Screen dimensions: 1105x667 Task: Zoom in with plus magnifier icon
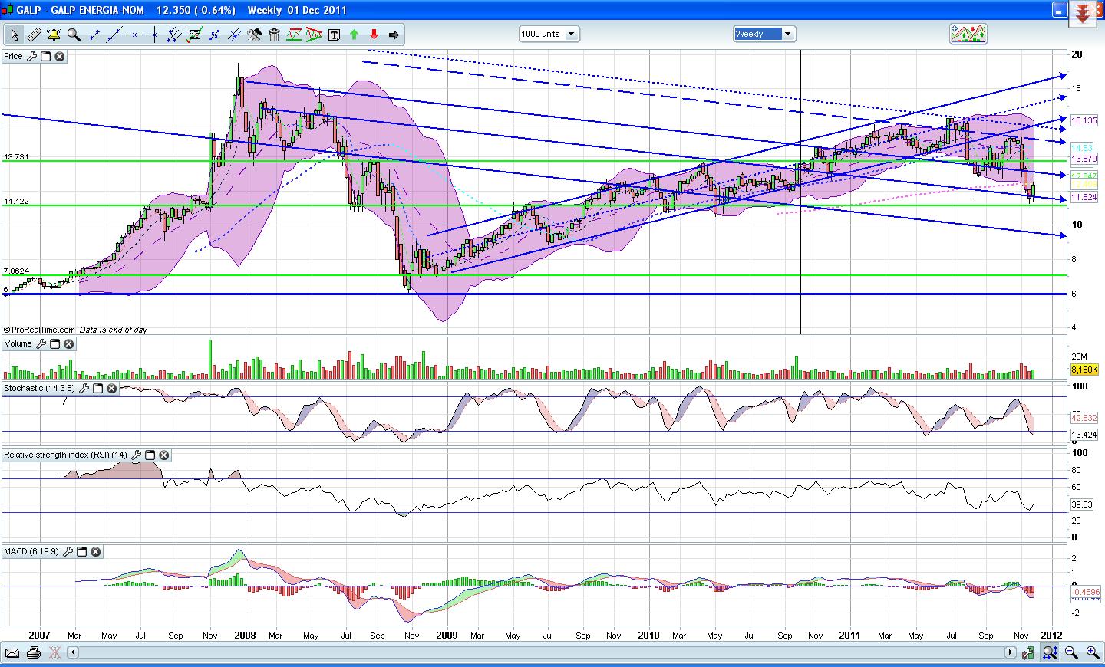[x=1093, y=652]
